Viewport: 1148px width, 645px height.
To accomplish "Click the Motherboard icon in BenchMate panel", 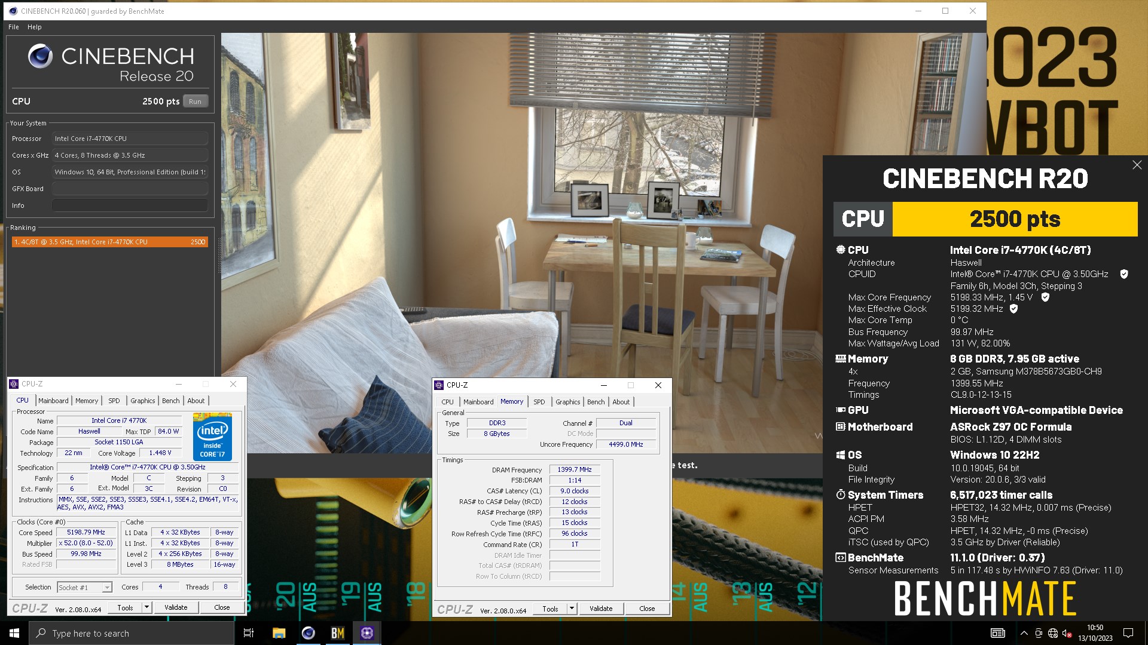I will [841, 426].
